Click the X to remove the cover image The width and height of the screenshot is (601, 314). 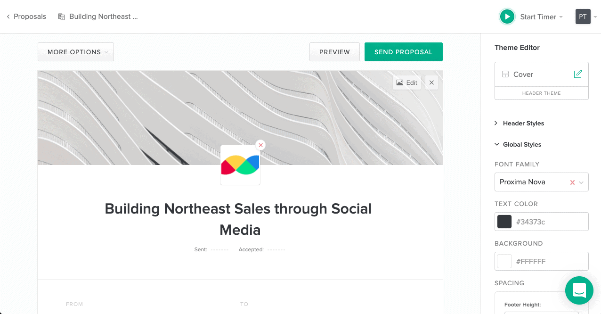click(431, 83)
